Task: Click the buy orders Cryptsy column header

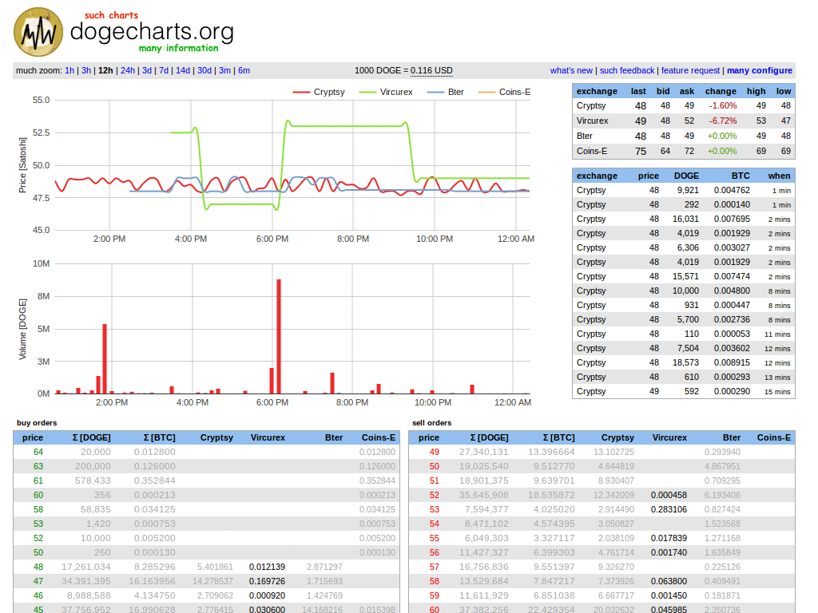Action: [x=216, y=438]
